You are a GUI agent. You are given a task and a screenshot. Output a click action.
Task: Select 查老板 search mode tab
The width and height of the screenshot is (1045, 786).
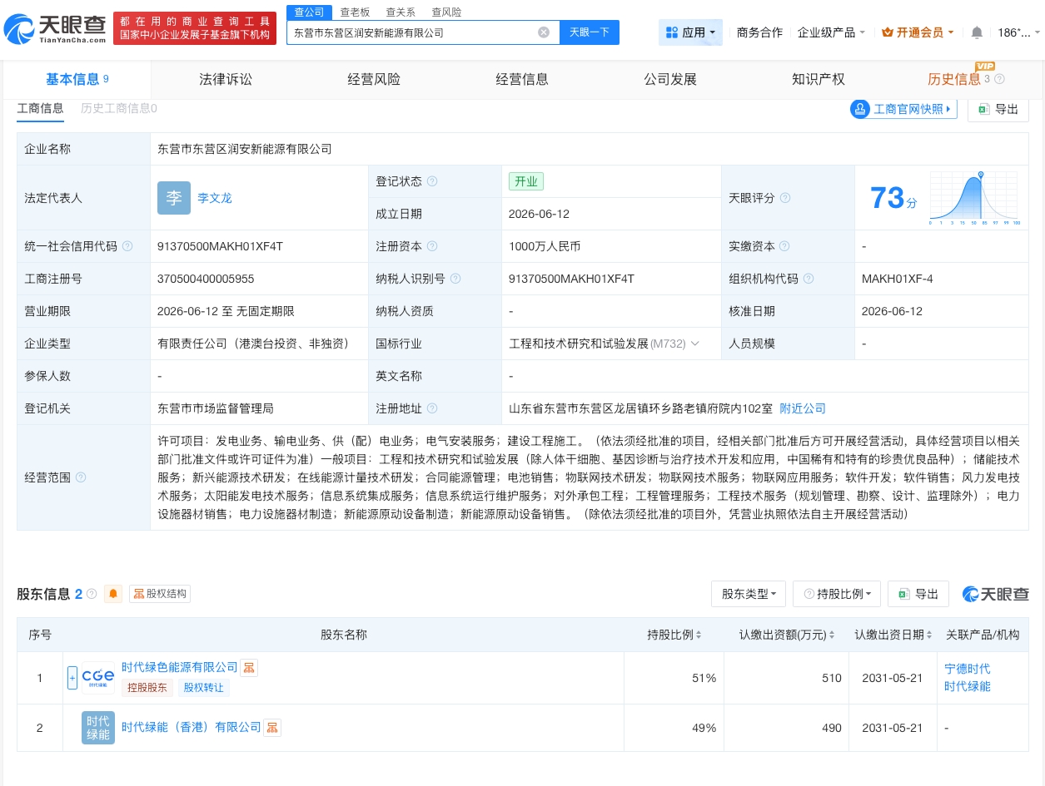pos(355,12)
